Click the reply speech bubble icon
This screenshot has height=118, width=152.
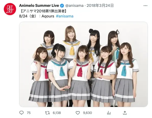[x=21, y=113]
